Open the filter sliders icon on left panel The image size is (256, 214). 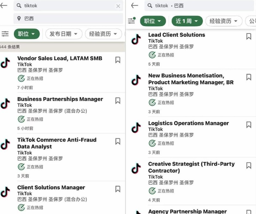coord(5,34)
